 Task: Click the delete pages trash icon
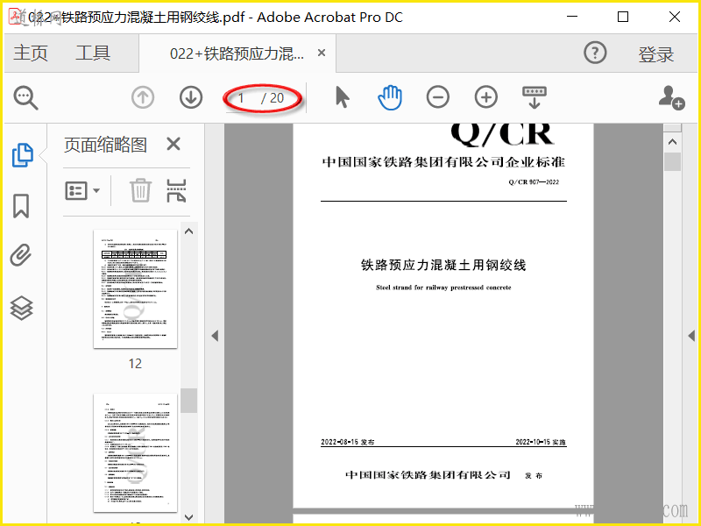[141, 190]
